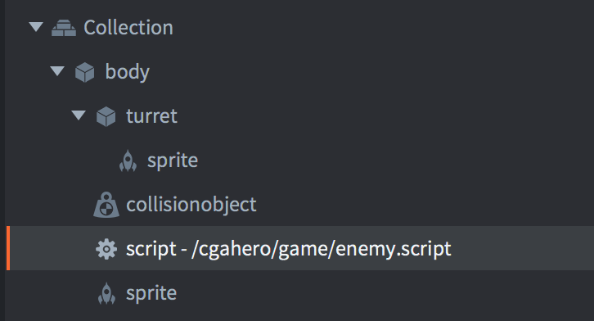
Task: Select the sprite below the script
Action: click(151, 294)
